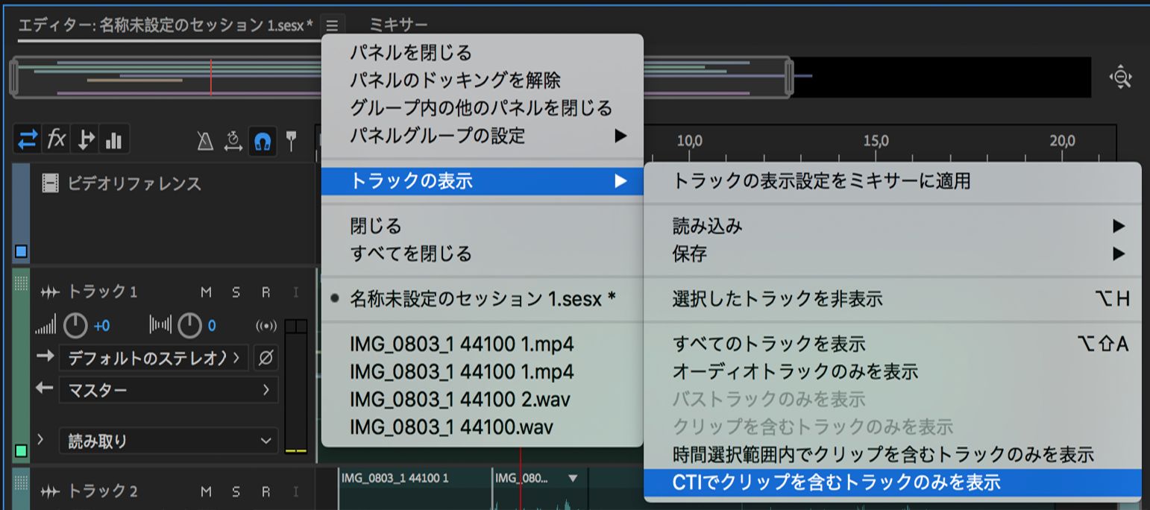This screenshot has width=1150, height=510.
Task: Expand the マスター output chevron
Action: click(266, 390)
